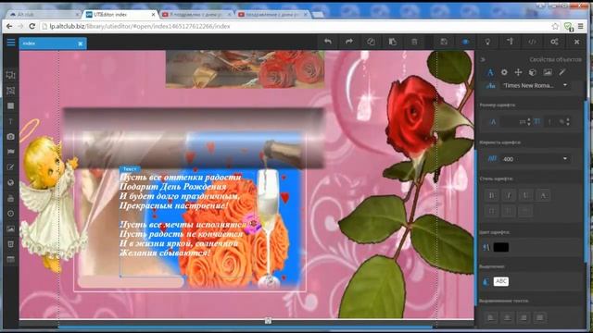The height and width of the screenshot is (333, 593).
Task: Add a rectangle block from the sidebar
Action: (10, 105)
